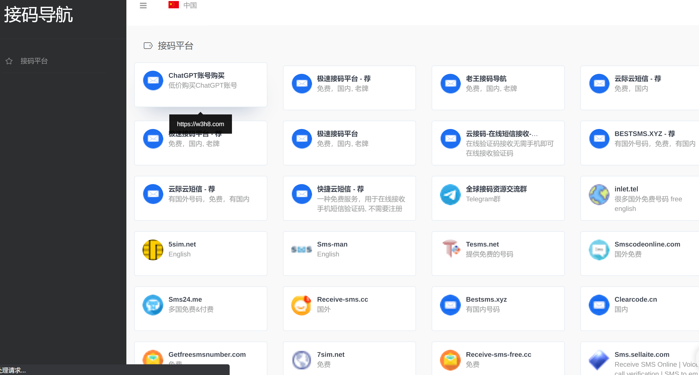
Task: Click the tag icon next to 接码平台 heading
Action: [x=148, y=46]
